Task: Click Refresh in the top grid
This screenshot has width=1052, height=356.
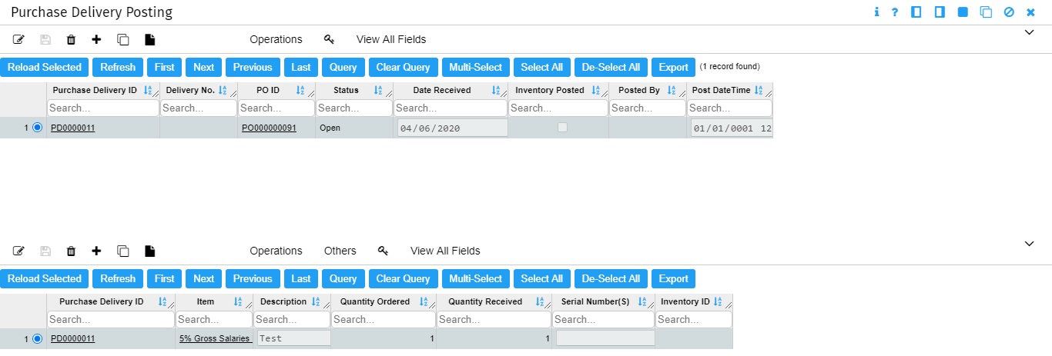Action: point(118,67)
